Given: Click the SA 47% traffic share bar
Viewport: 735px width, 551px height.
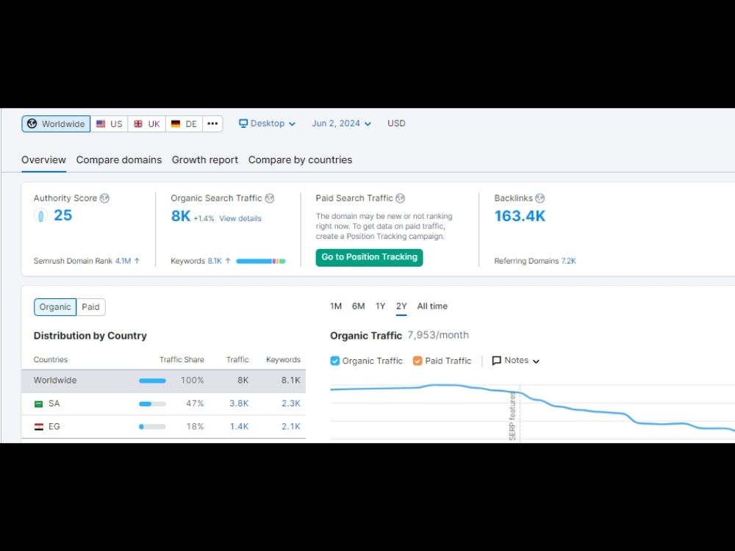Looking at the screenshot, I should (152, 403).
